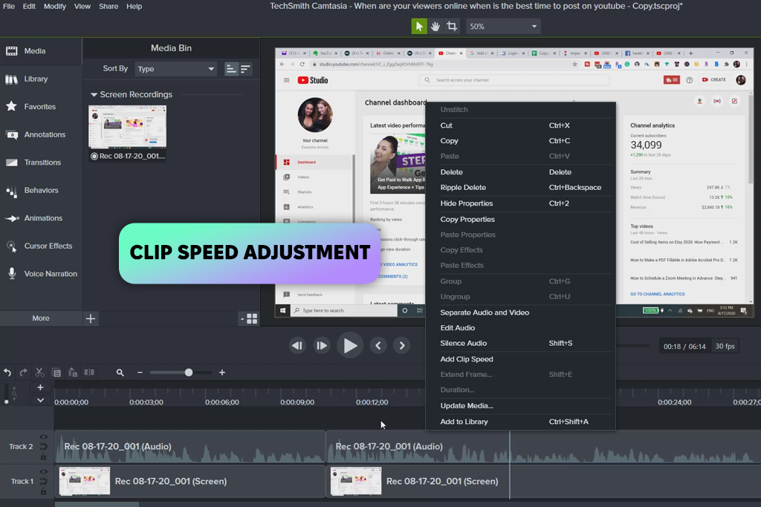Click the More button in sidebar
The image size is (761, 507).
41,318
